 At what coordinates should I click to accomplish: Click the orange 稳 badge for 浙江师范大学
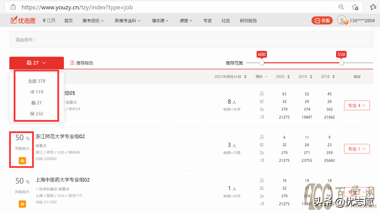(22, 161)
